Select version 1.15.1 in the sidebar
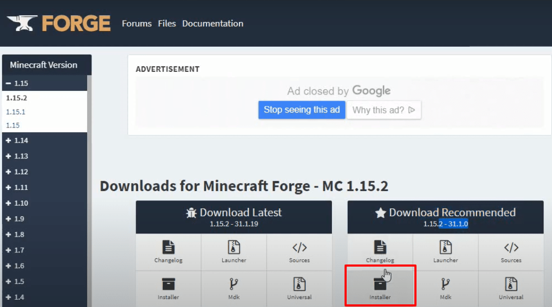Image resolution: width=552 pixels, height=307 pixels. 15,112
